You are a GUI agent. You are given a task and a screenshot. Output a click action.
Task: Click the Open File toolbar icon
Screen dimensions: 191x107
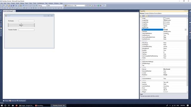click(x=9, y=6)
